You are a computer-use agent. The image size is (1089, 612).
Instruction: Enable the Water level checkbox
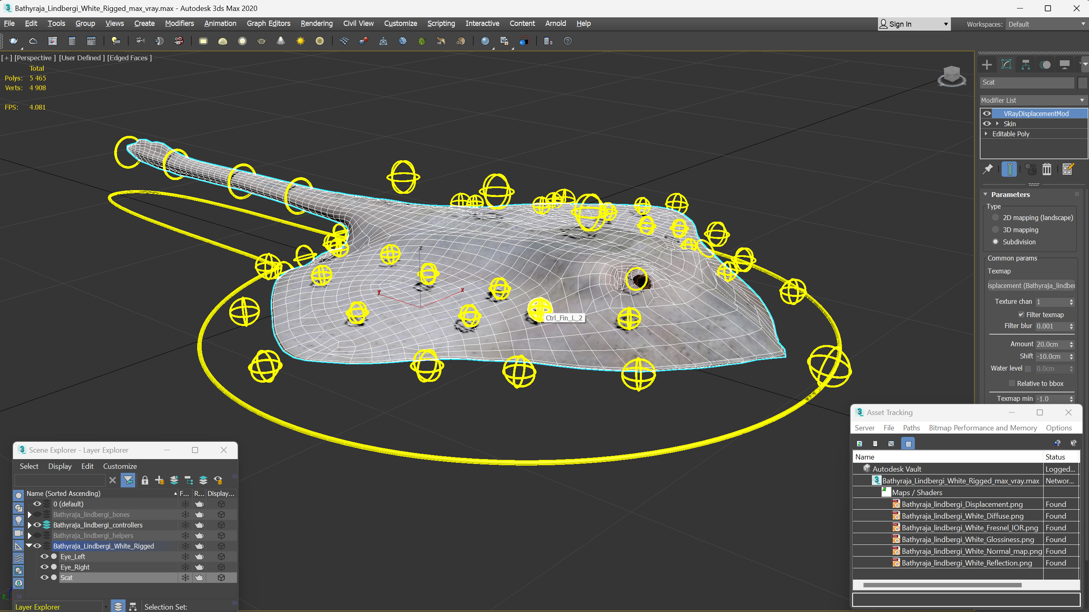tap(1028, 369)
